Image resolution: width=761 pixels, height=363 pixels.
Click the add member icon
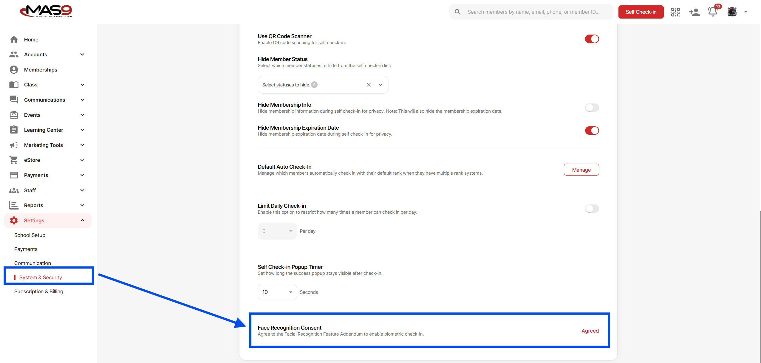point(694,12)
